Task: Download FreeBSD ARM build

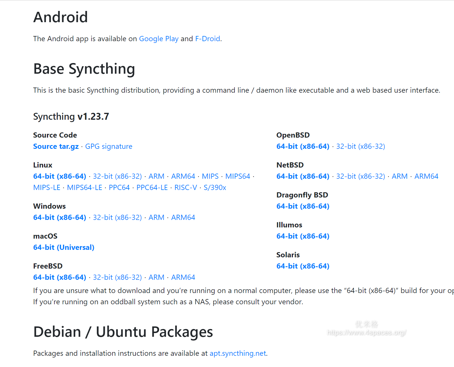Action: [156, 277]
